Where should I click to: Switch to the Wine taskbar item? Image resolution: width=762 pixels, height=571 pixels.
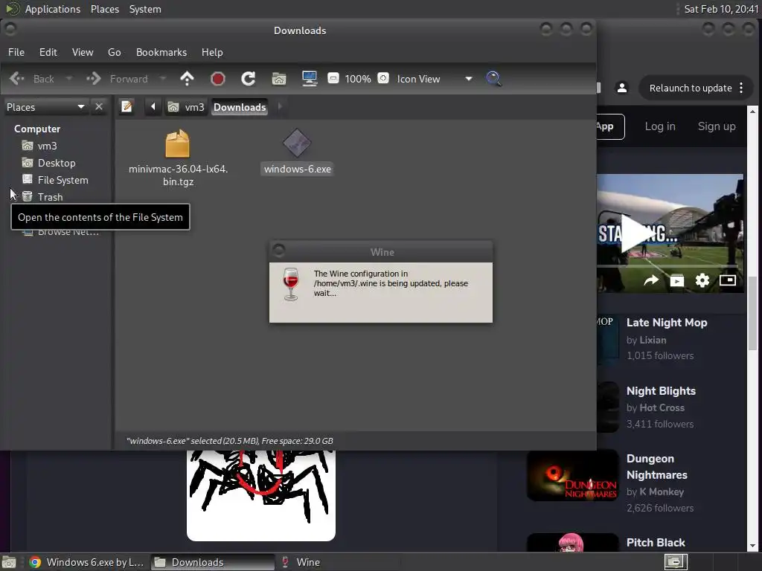(x=339, y=562)
